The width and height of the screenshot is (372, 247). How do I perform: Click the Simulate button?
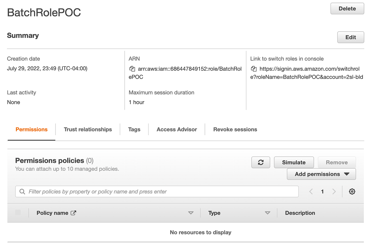294,162
